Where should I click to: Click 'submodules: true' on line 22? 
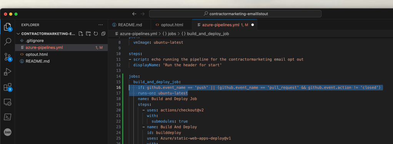(x=170, y=121)
